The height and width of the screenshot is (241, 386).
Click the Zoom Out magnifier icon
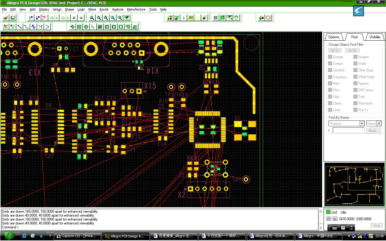pos(113,18)
